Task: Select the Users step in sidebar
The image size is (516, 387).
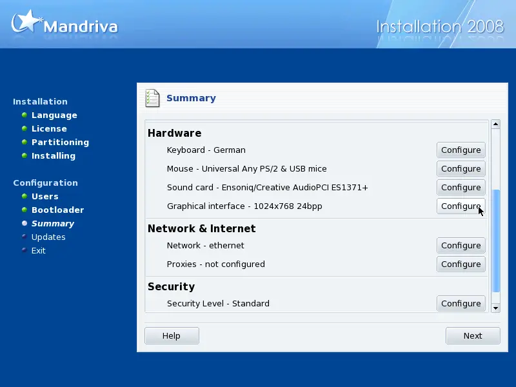Action: coord(45,197)
